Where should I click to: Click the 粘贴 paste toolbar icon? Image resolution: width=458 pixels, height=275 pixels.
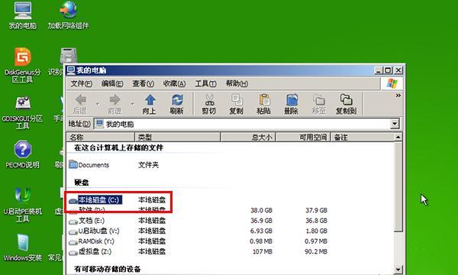pyautogui.click(x=263, y=105)
